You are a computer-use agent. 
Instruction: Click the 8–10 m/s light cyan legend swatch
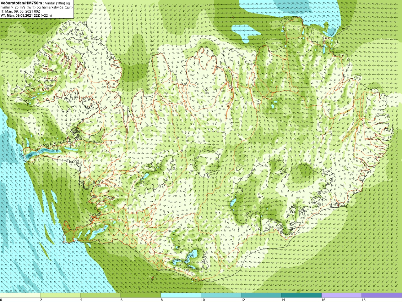click(x=181, y=295)
